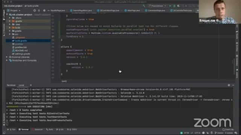Click the green Run button in toolbar
Screen dimensions: 241x135
(x=170, y=6)
